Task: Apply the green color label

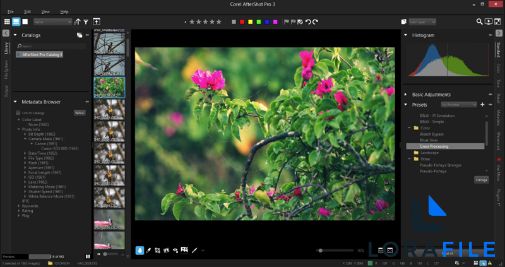Action: [x=259, y=22]
